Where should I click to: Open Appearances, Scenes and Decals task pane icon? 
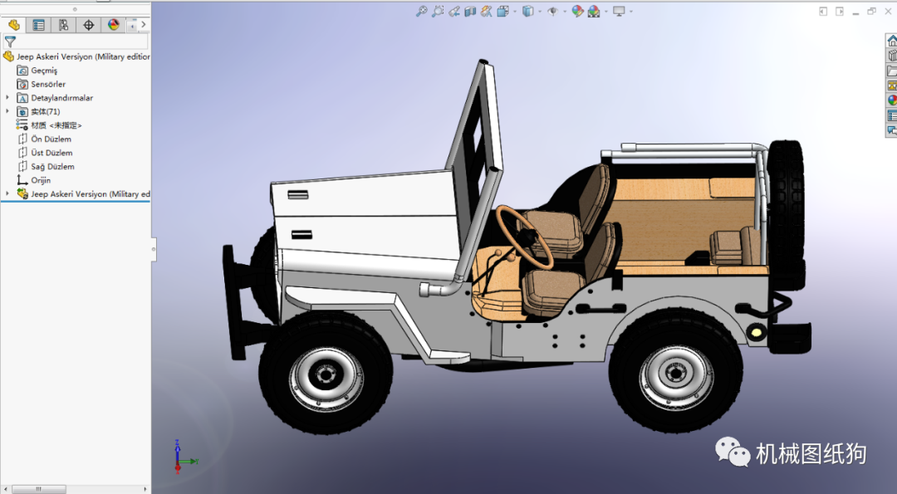(892, 100)
